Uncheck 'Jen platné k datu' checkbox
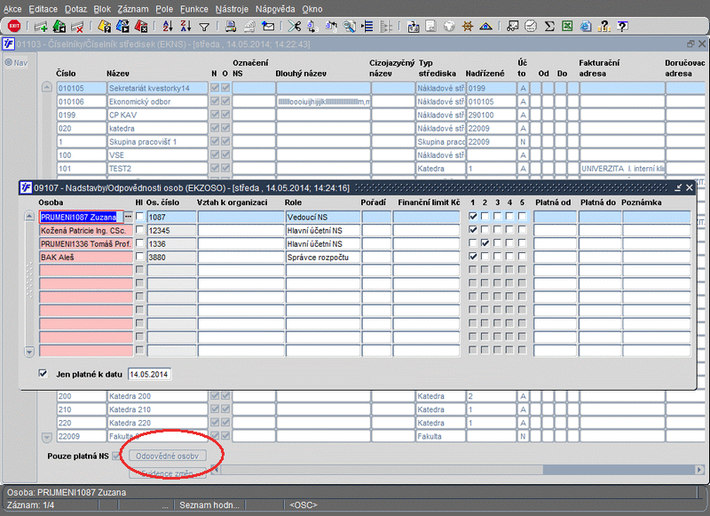The image size is (710, 516). [43, 374]
